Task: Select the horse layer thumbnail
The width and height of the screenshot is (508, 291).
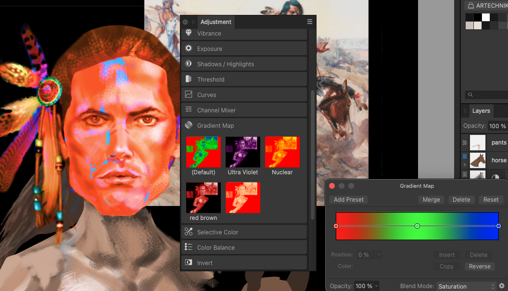Action: 478,160
